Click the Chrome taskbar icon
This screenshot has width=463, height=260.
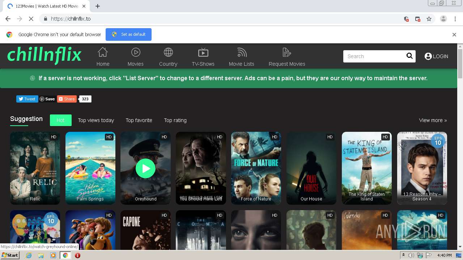click(65, 255)
